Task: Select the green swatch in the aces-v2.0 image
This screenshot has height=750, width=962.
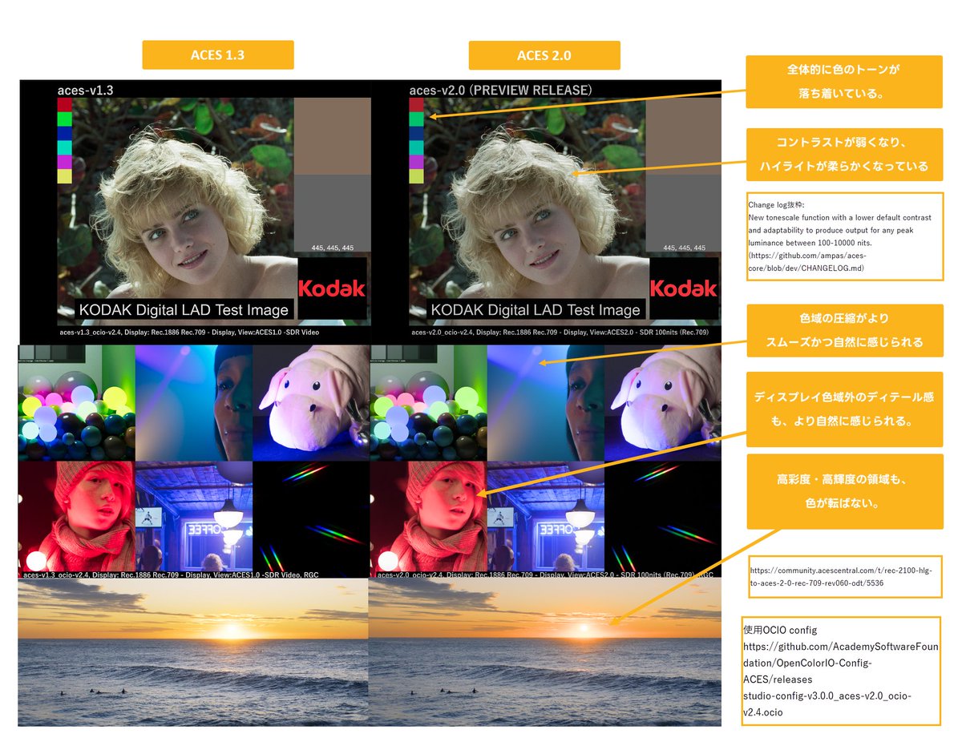Action: click(416, 119)
